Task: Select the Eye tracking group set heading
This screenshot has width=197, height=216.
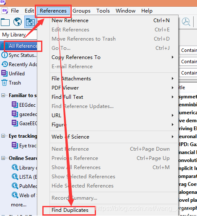Action: point(23,136)
